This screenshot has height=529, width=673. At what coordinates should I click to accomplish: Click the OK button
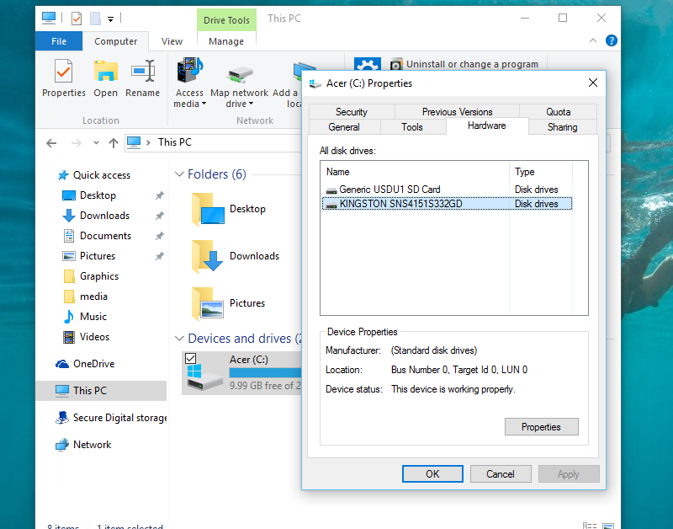(x=432, y=474)
